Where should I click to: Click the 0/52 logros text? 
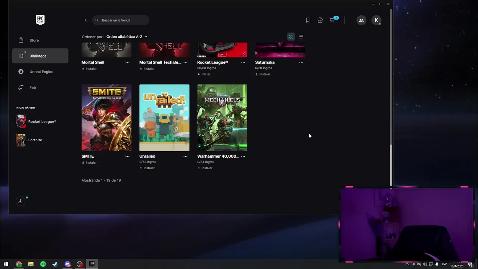(x=148, y=162)
